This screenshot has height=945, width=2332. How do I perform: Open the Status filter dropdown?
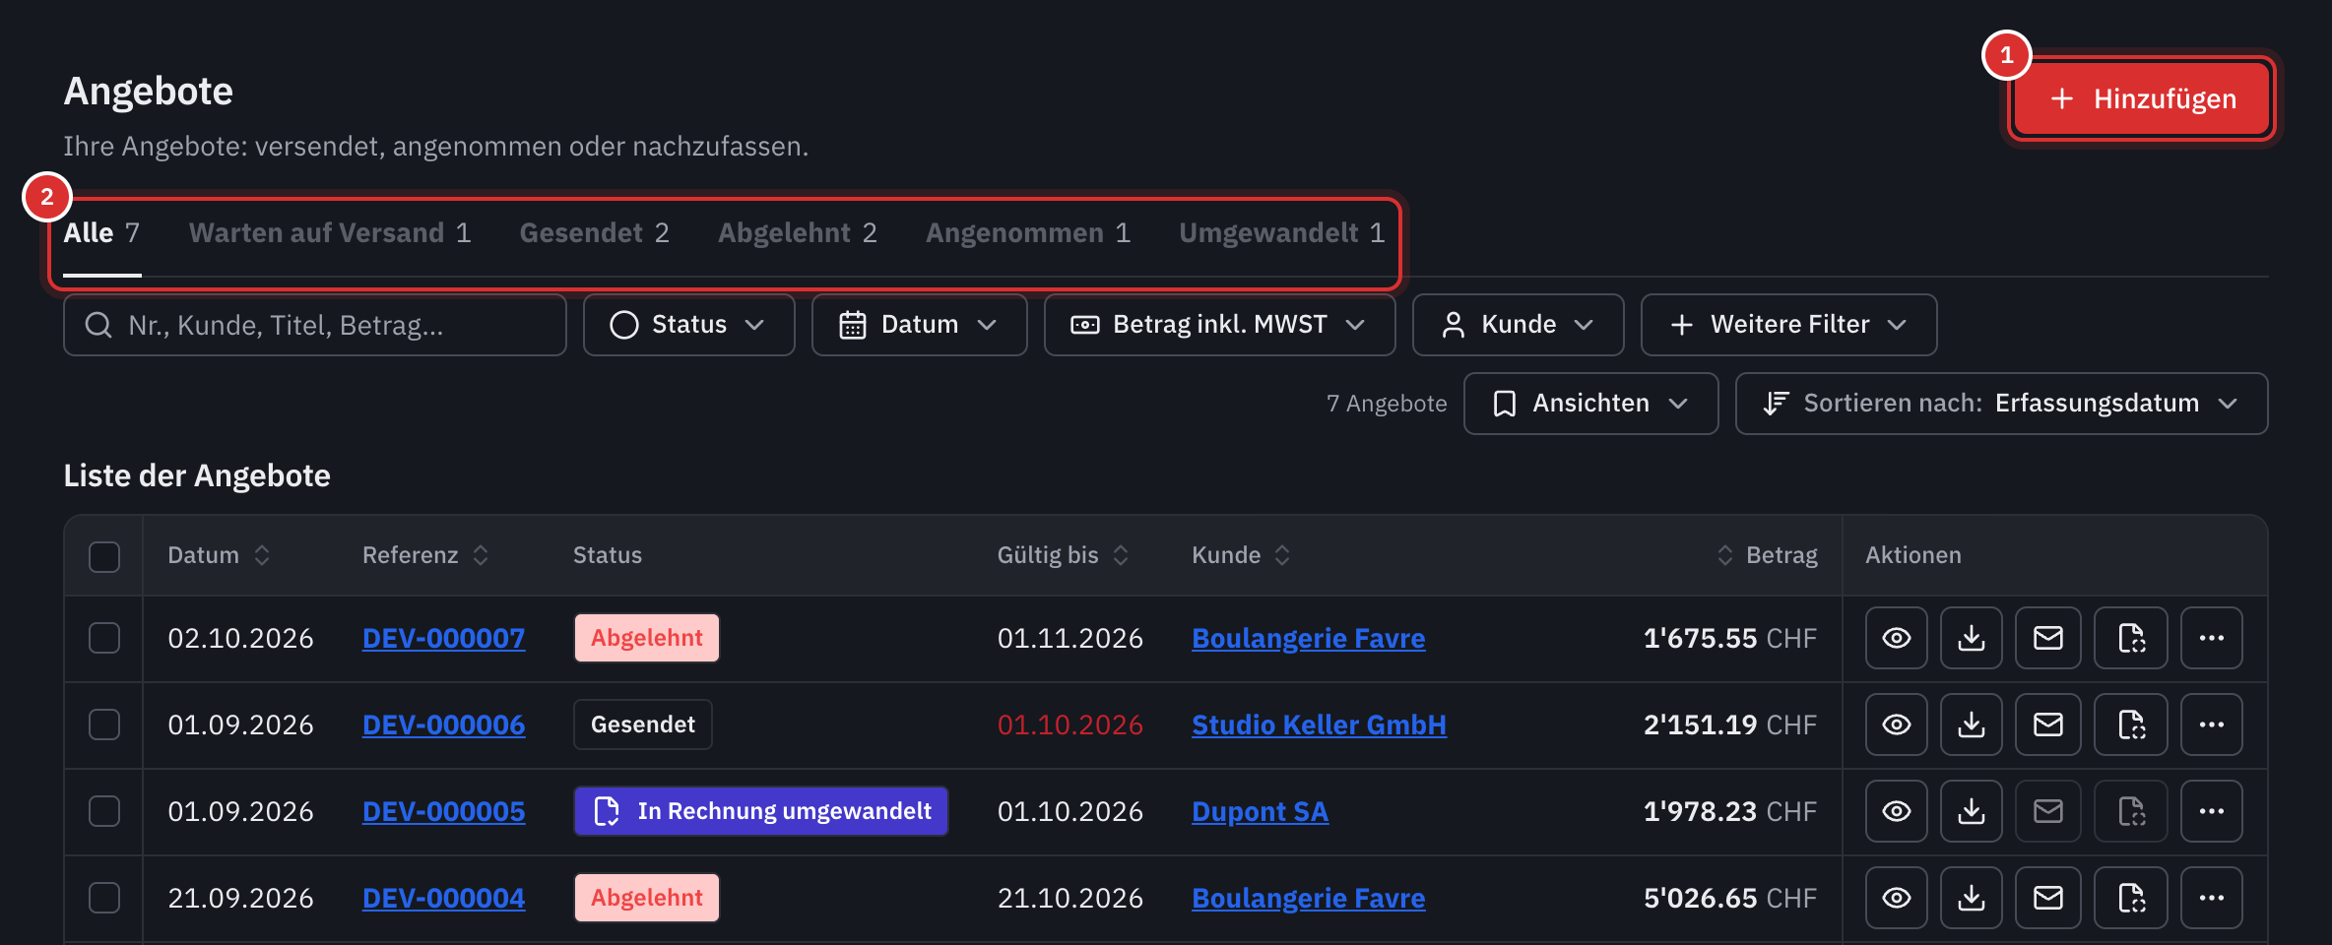click(x=688, y=325)
